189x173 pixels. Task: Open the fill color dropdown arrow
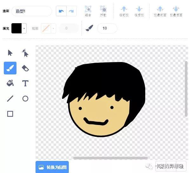click(x=24, y=28)
